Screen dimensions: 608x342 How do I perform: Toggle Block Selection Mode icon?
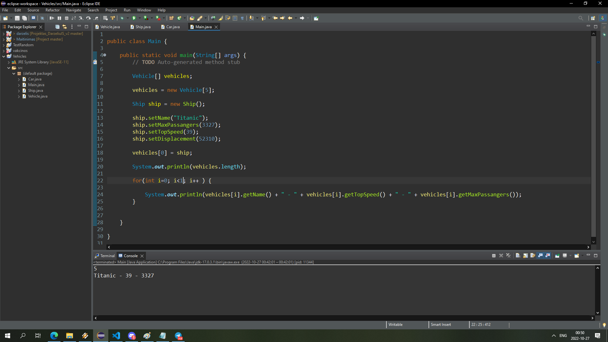pos(235,18)
